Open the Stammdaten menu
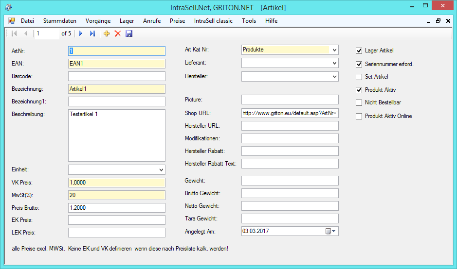 [60, 21]
